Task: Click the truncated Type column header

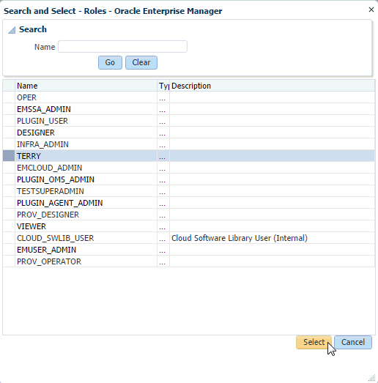Action: (x=163, y=86)
